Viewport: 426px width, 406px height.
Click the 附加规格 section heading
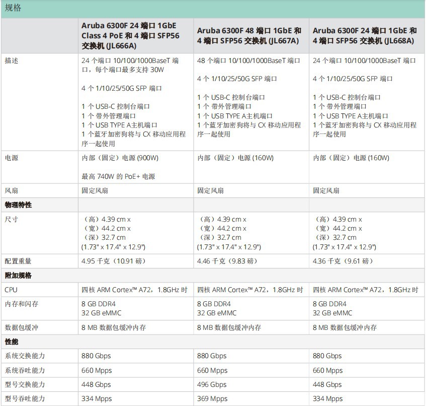tap(18, 276)
